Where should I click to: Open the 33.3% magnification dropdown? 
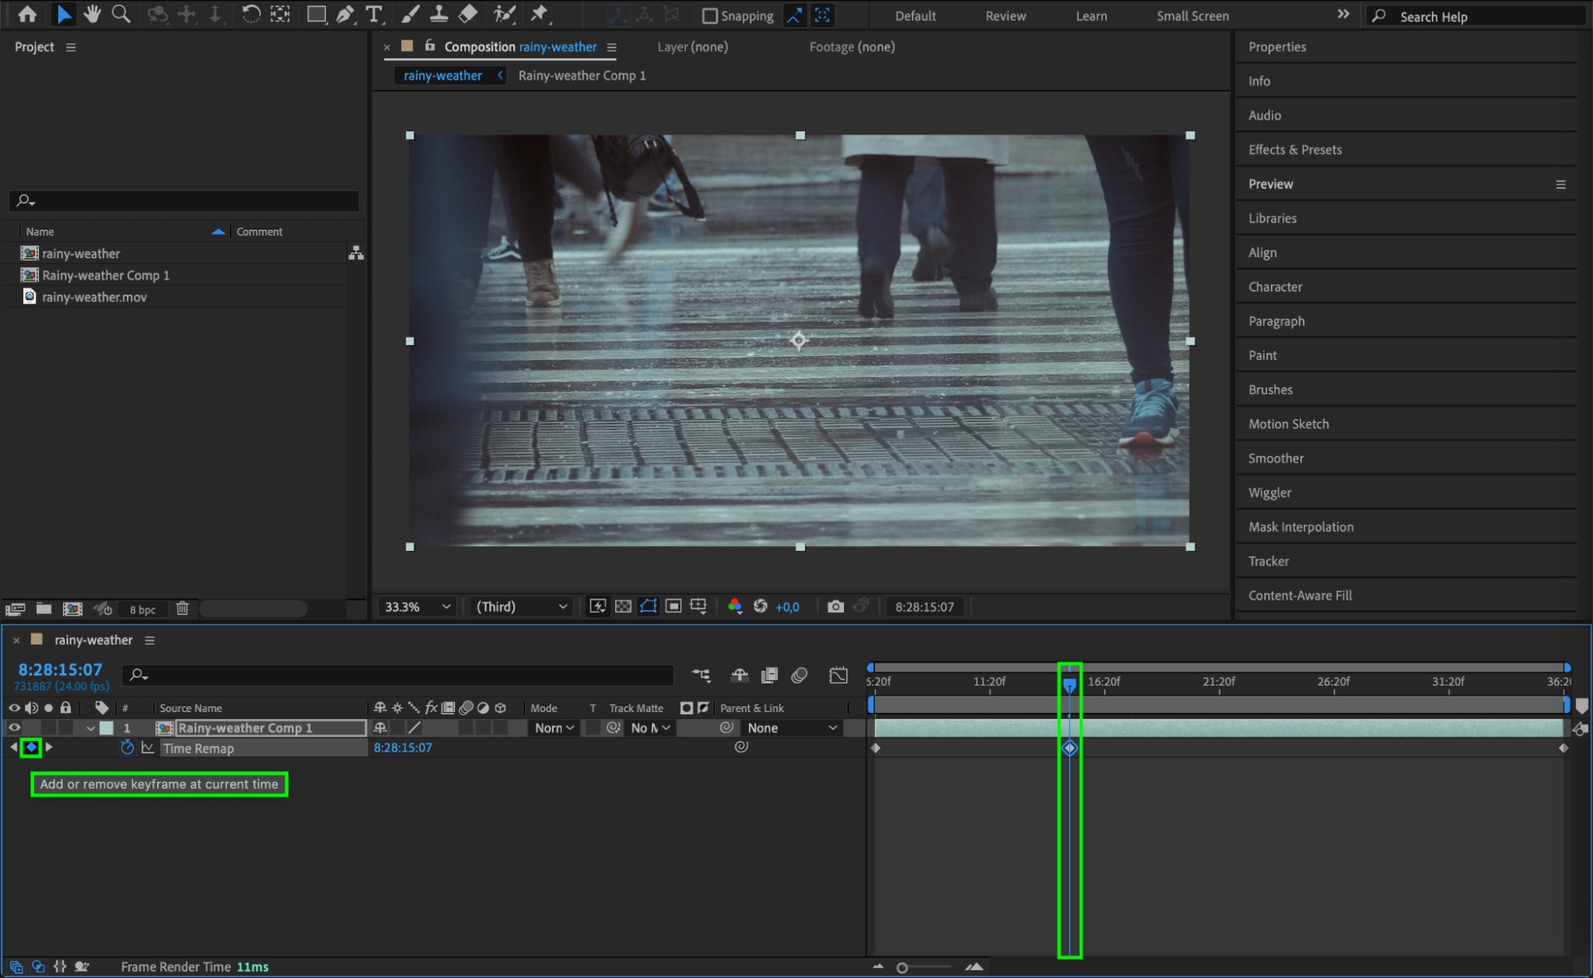418,607
